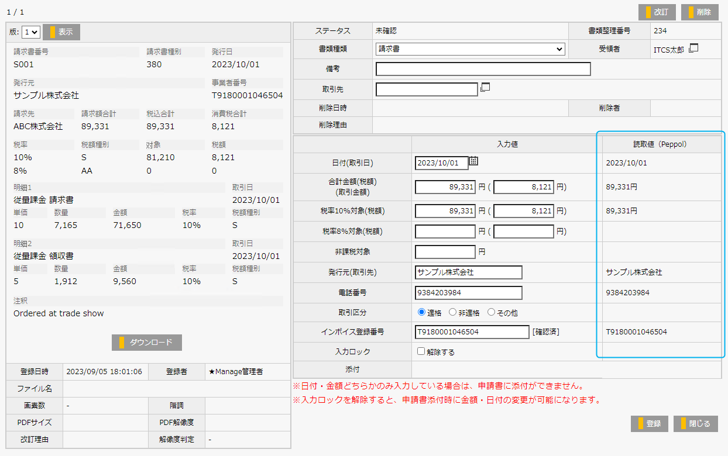Click the 削除 button
This screenshot has width=728, height=456.
[x=699, y=12]
